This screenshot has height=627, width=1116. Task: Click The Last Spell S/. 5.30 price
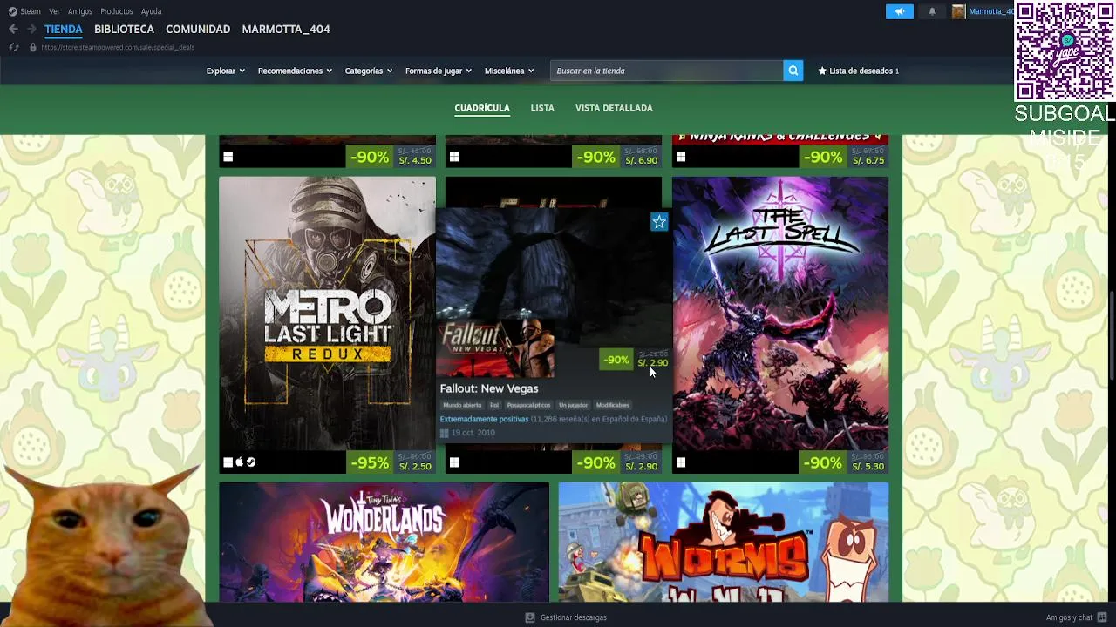(868, 467)
